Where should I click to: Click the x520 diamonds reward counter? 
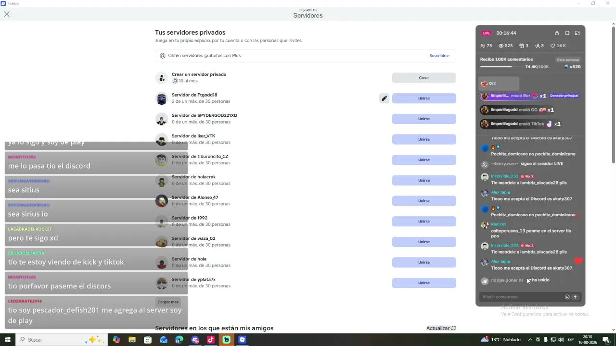(x=572, y=67)
